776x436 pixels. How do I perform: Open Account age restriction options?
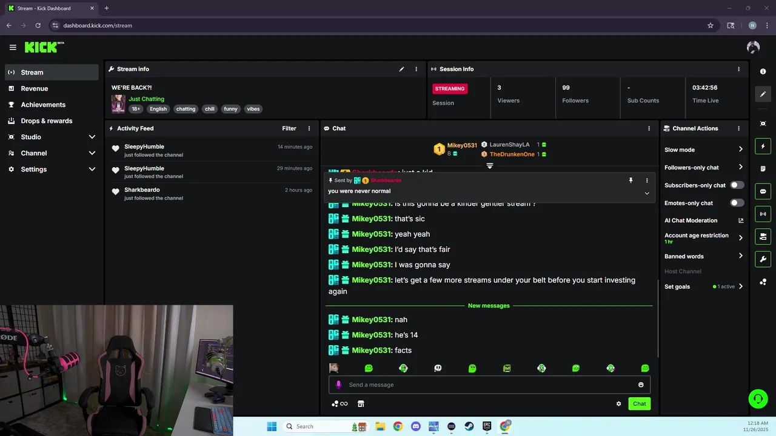(x=704, y=238)
